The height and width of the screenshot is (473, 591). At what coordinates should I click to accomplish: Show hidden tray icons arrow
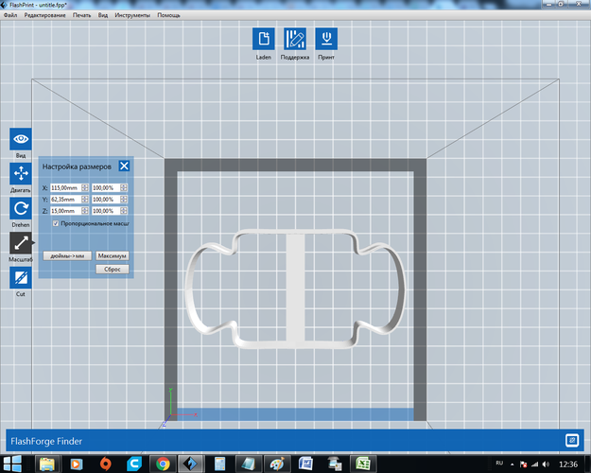point(513,464)
